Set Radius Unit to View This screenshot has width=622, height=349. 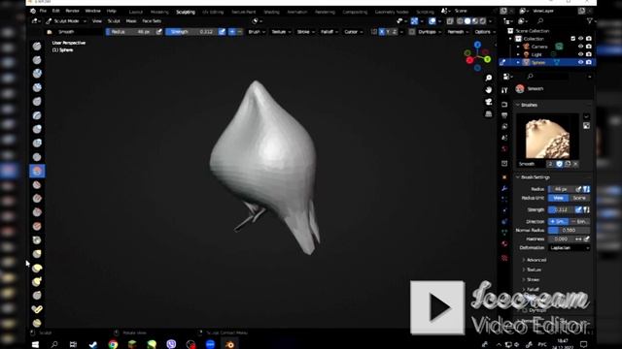[x=559, y=198]
